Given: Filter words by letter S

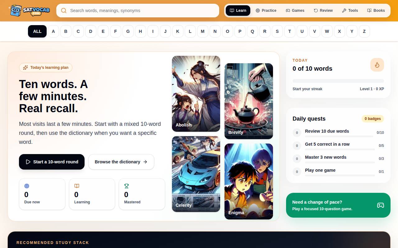Looking at the screenshot, I should tap(277, 31).
